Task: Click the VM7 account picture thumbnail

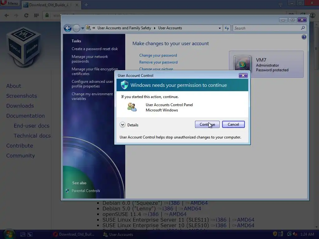Action: 242,63
